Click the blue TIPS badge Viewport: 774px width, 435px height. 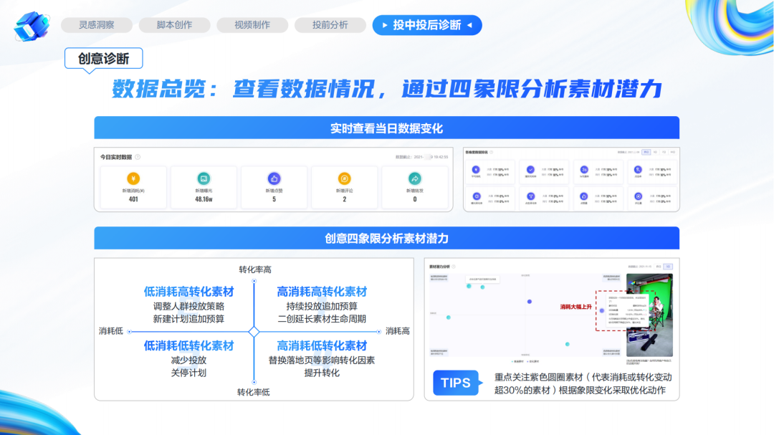[x=456, y=383]
